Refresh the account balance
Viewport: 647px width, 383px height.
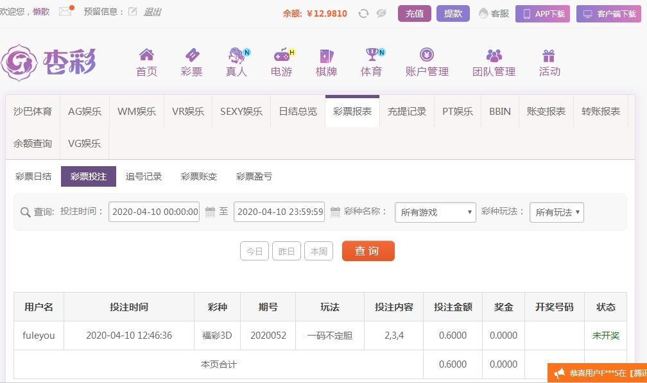pyautogui.click(x=363, y=13)
